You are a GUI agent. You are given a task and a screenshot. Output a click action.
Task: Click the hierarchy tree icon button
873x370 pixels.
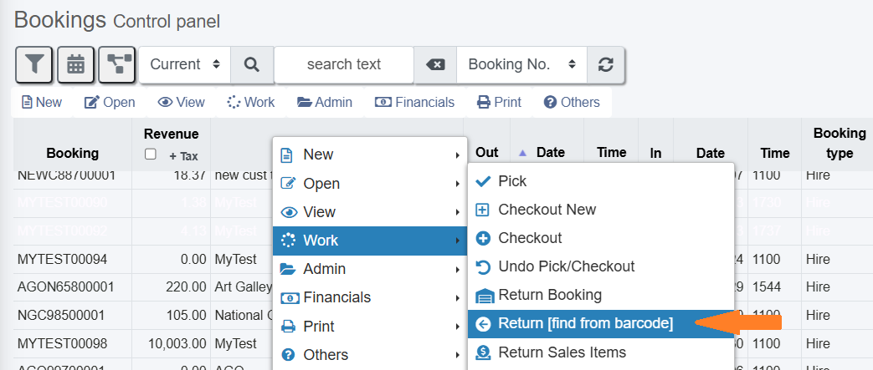(x=116, y=64)
